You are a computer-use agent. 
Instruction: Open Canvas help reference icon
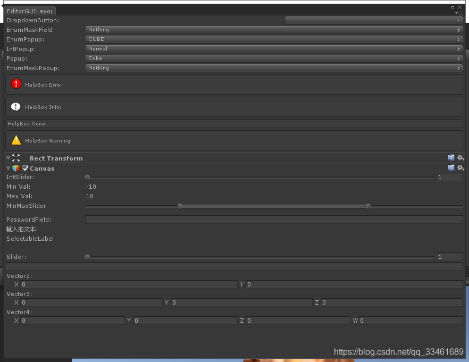[451, 168]
